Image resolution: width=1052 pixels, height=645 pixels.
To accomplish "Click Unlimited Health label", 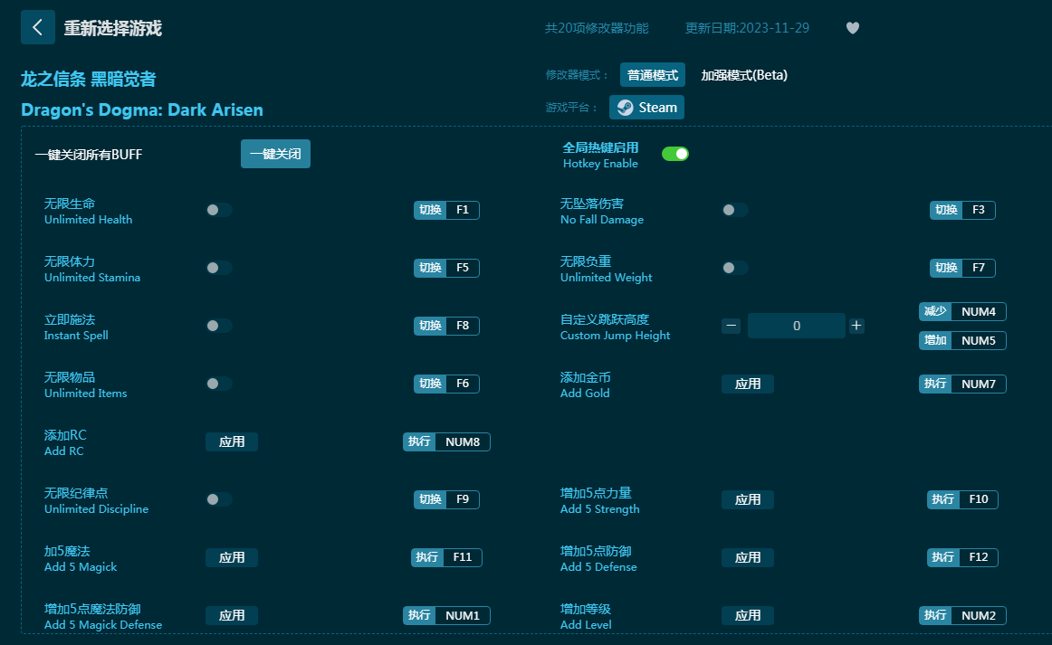I will tap(89, 220).
